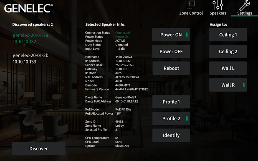The width and height of the screenshot is (258, 161).
Task: Click the mute status value Unmuted
Action: (122, 45)
